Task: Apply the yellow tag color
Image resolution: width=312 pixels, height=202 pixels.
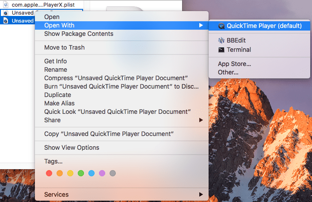Action: [x=70, y=173]
